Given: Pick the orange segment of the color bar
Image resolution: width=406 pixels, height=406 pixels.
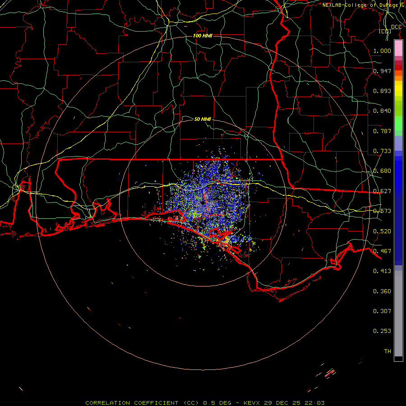Looking at the screenshot, I should (398, 78).
